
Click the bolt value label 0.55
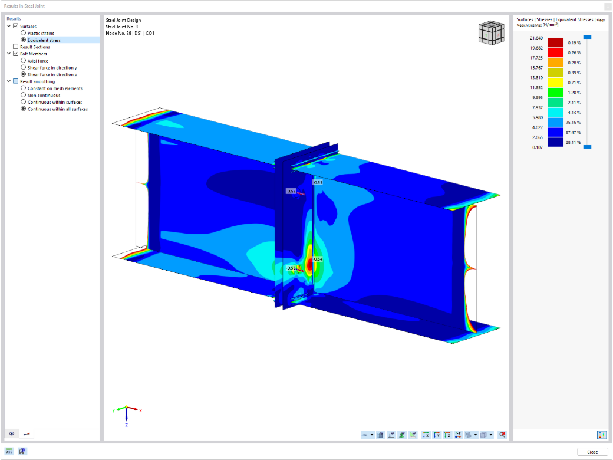click(292, 268)
